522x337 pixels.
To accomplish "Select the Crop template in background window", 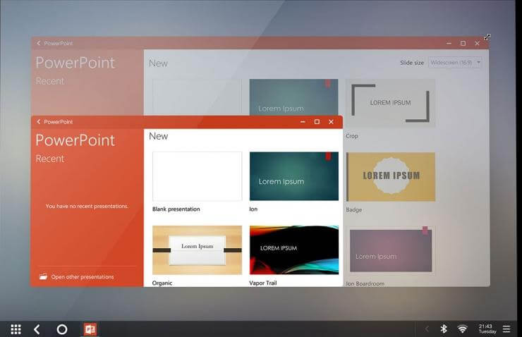I will [x=390, y=103].
